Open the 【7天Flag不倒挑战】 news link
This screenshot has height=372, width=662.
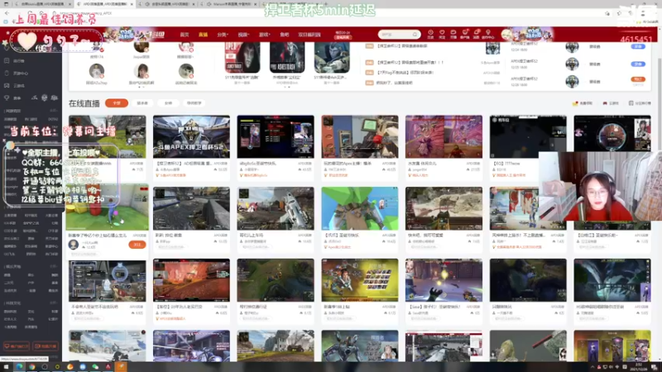(405, 73)
